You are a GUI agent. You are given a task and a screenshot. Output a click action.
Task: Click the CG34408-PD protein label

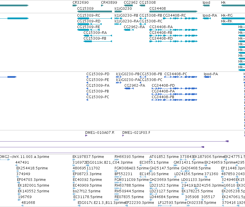click(163, 86)
